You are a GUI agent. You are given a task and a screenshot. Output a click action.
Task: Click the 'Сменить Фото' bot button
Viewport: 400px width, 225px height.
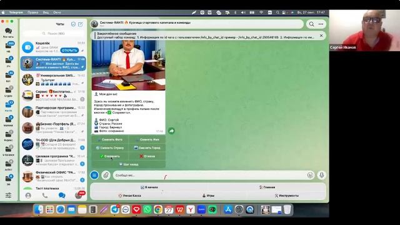(110, 139)
